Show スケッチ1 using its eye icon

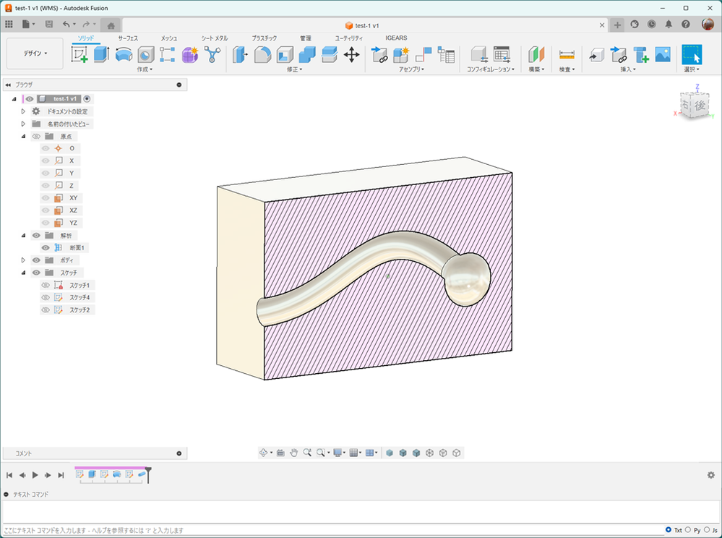tap(46, 285)
